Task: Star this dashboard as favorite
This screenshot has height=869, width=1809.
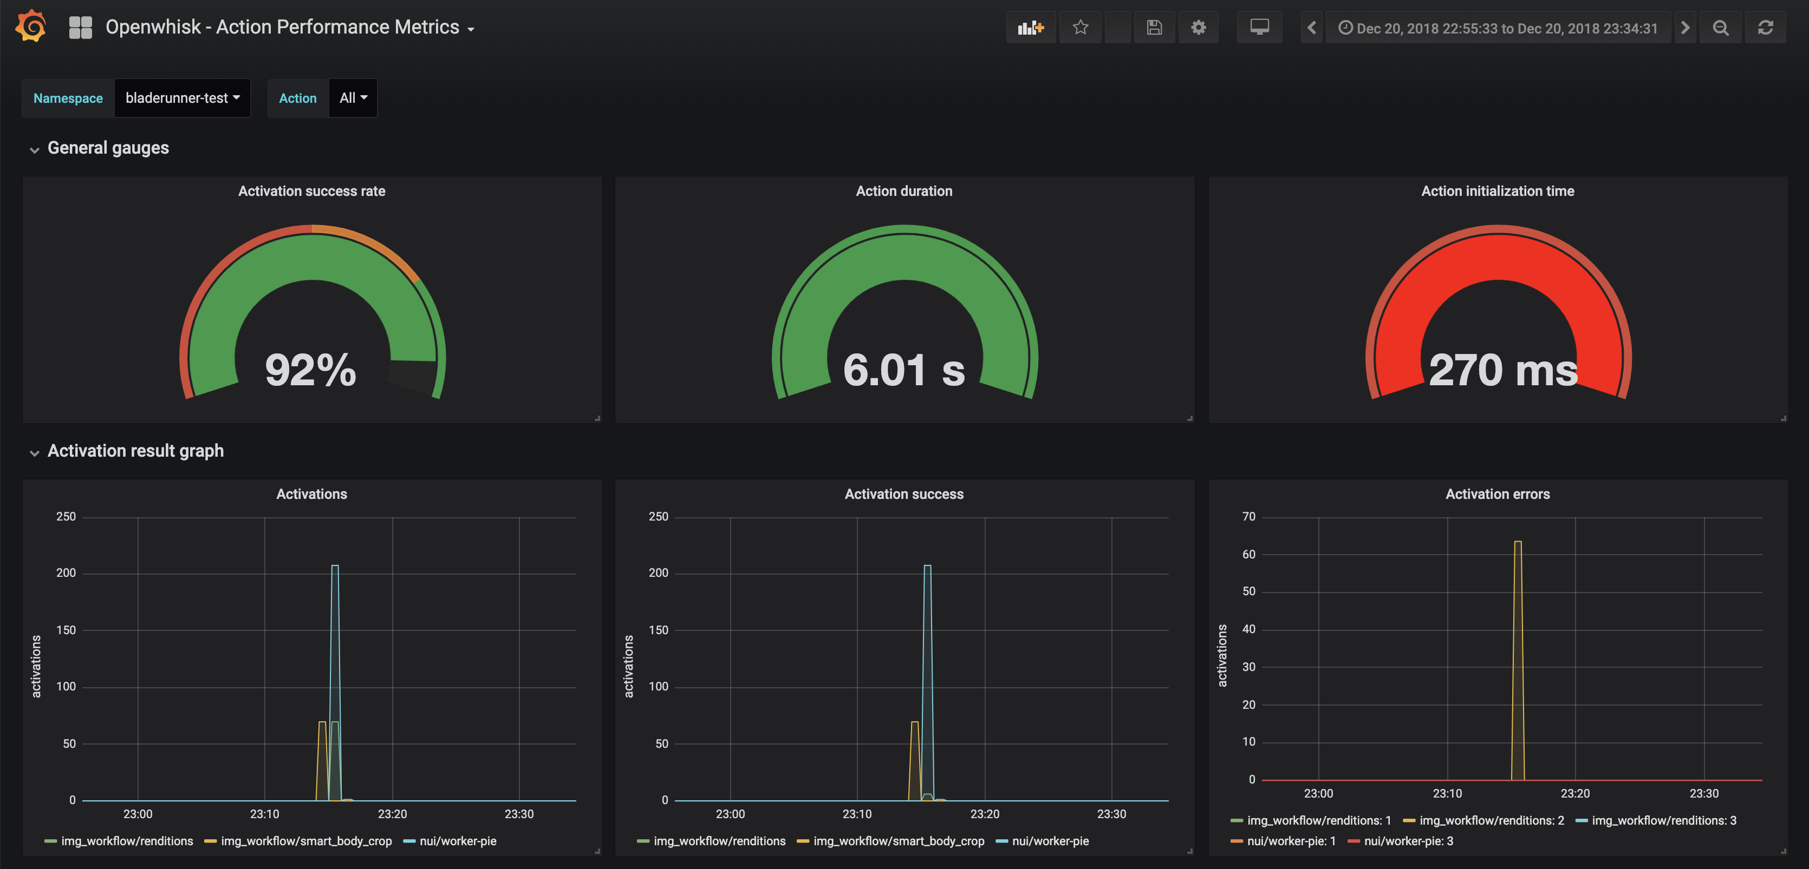Action: coord(1080,28)
